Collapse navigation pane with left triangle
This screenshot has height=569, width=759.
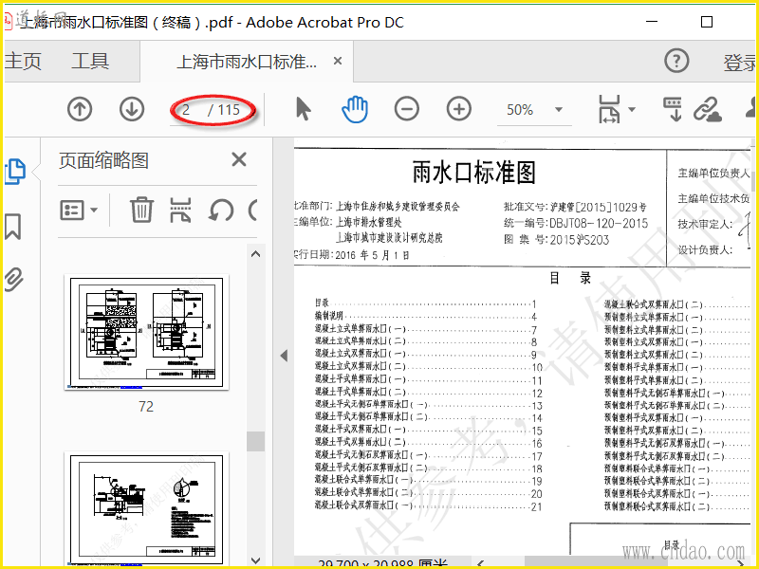click(x=284, y=356)
